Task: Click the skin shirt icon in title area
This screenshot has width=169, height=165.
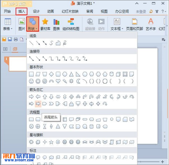Action: pos(157,11)
